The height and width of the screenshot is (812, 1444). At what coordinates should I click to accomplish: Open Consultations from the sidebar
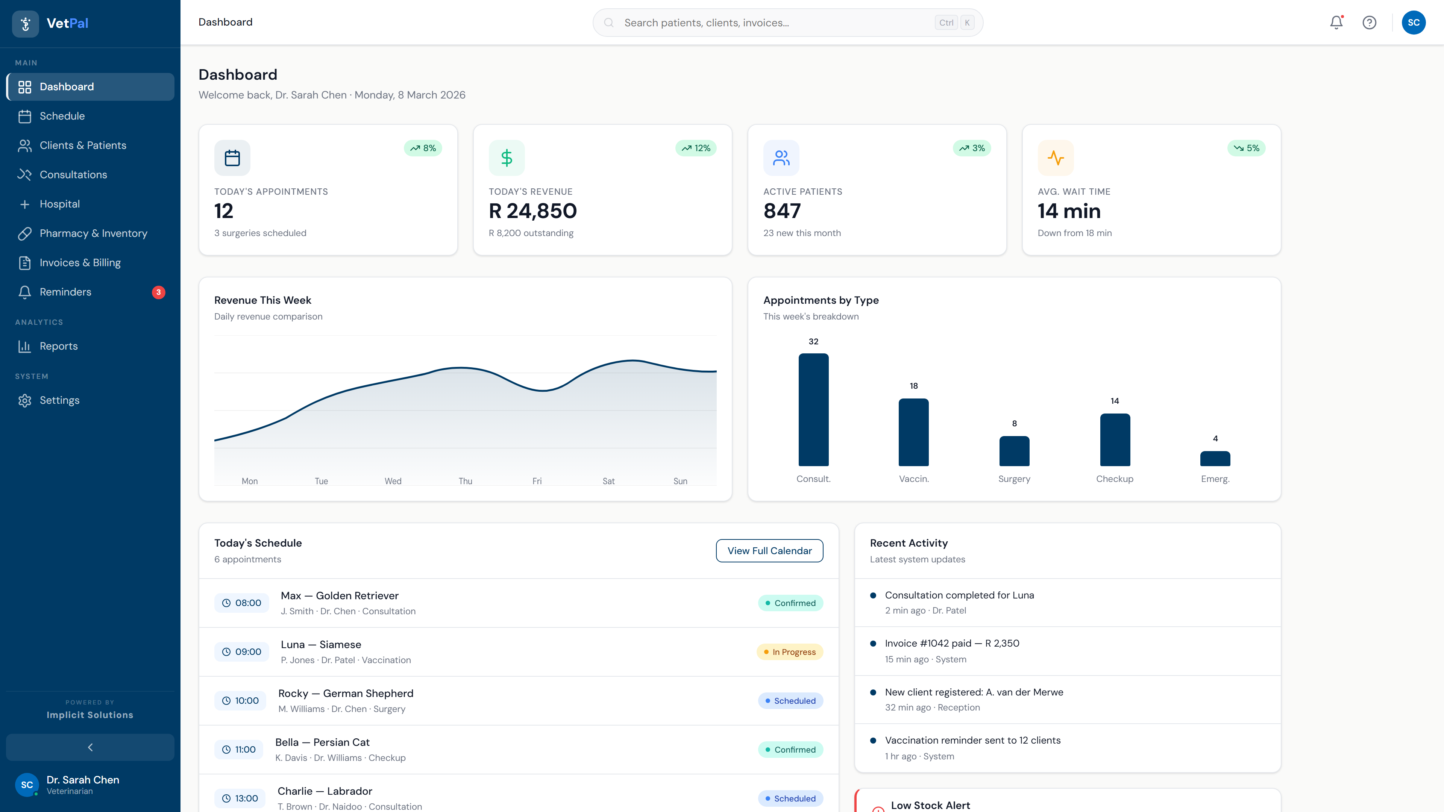point(25,174)
